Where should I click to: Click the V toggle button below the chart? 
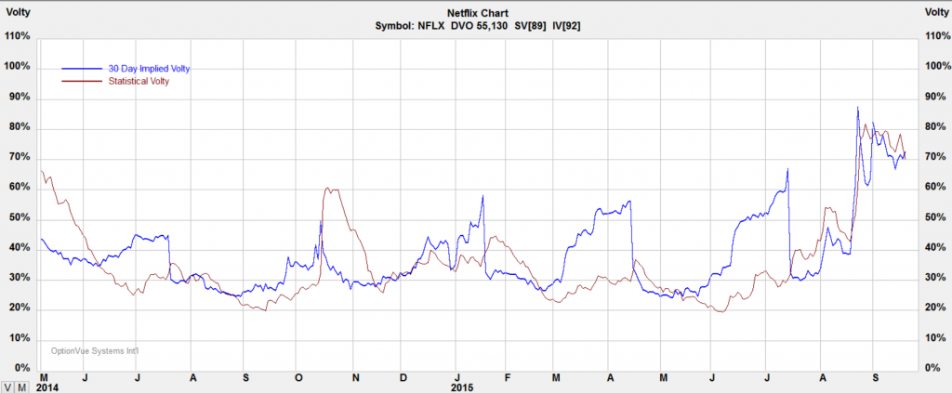[x=7, y=386]
